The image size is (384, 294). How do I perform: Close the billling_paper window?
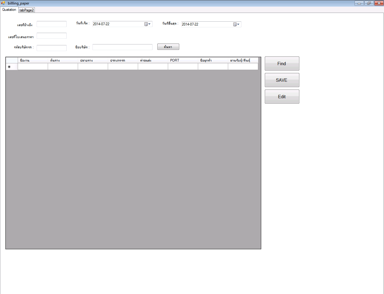379,3
